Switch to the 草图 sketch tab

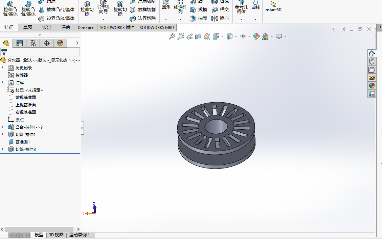[x=27, y=27]
